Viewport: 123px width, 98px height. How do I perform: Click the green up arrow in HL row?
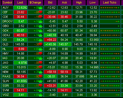click(x=41, y=49)
